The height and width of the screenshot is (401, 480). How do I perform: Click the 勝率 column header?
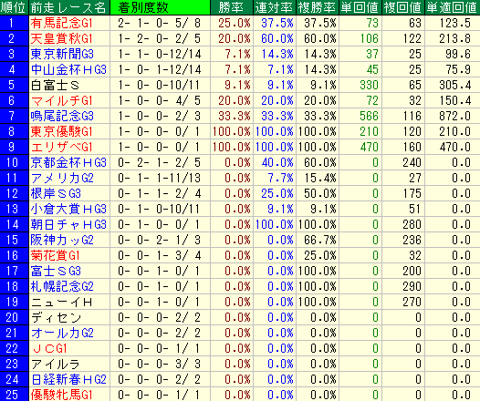(232, 7)
